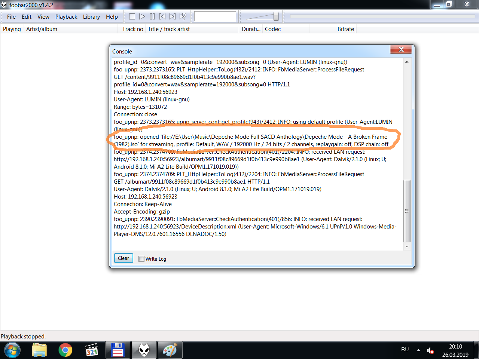Launch Google Chrome from taskbar
Image resolution: width=479 pixels, height=359 pixels.
pyautogui.click(x=65, y=350)
